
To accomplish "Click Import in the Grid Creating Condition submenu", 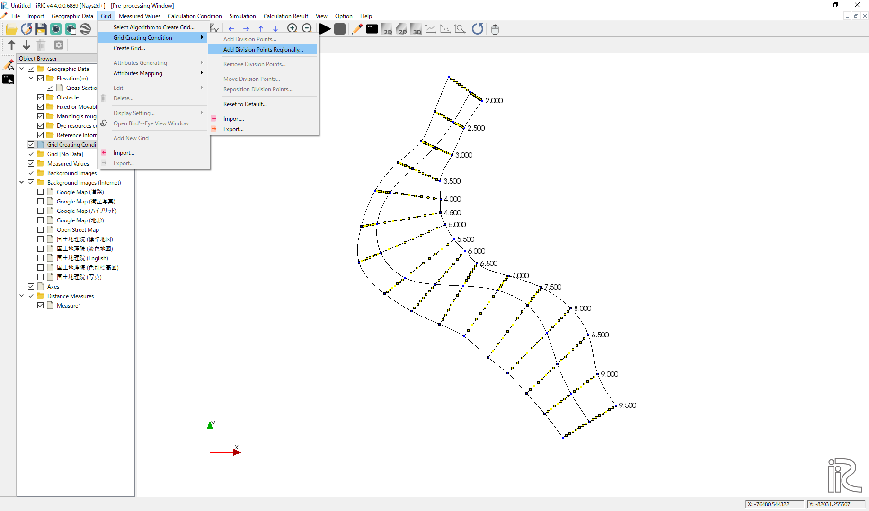I will click(263, 119).
